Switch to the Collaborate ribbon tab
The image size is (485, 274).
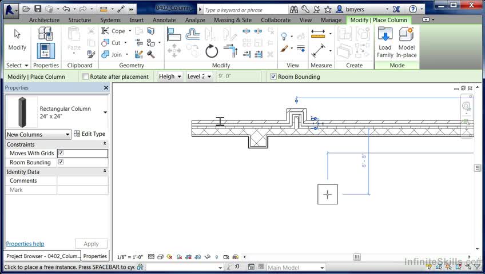276,20
